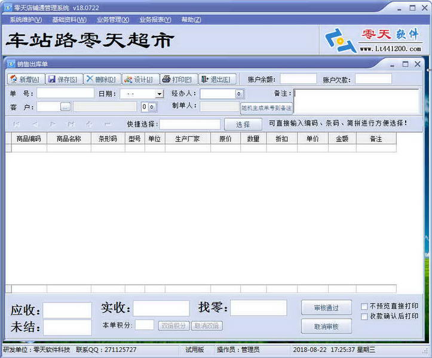This screenshot has width=432, height=358.
Task: Click the 折扣 column header
Action: coord(282,138)
